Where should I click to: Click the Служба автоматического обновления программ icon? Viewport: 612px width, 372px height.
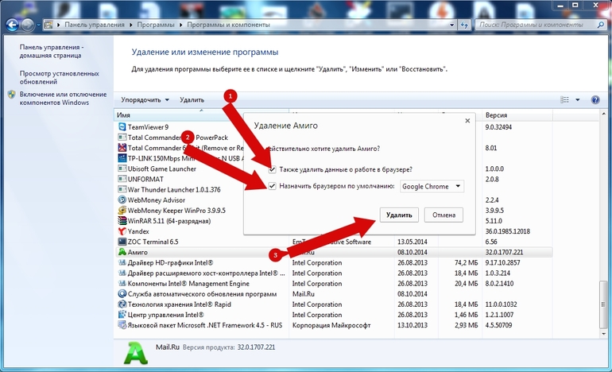coord(122,293)
